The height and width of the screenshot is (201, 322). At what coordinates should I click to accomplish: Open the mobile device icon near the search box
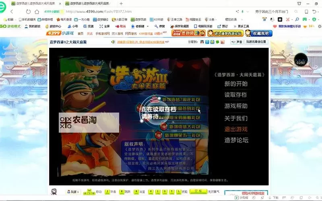306,12
